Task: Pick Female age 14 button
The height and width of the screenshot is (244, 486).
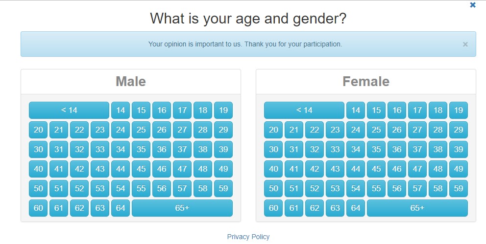Action: (356, 110)
